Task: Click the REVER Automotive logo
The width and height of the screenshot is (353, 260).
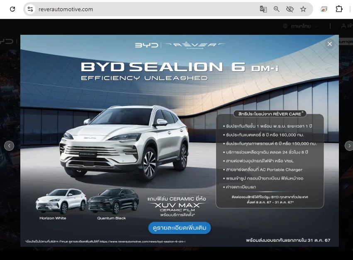Action: [x=195, y=45]
